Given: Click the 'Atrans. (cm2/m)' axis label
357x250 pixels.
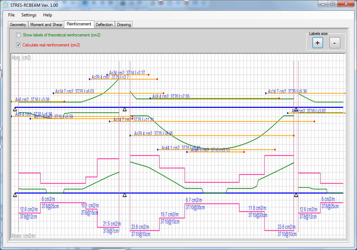Looking at the screenshot, I should [x=24, y=236].
